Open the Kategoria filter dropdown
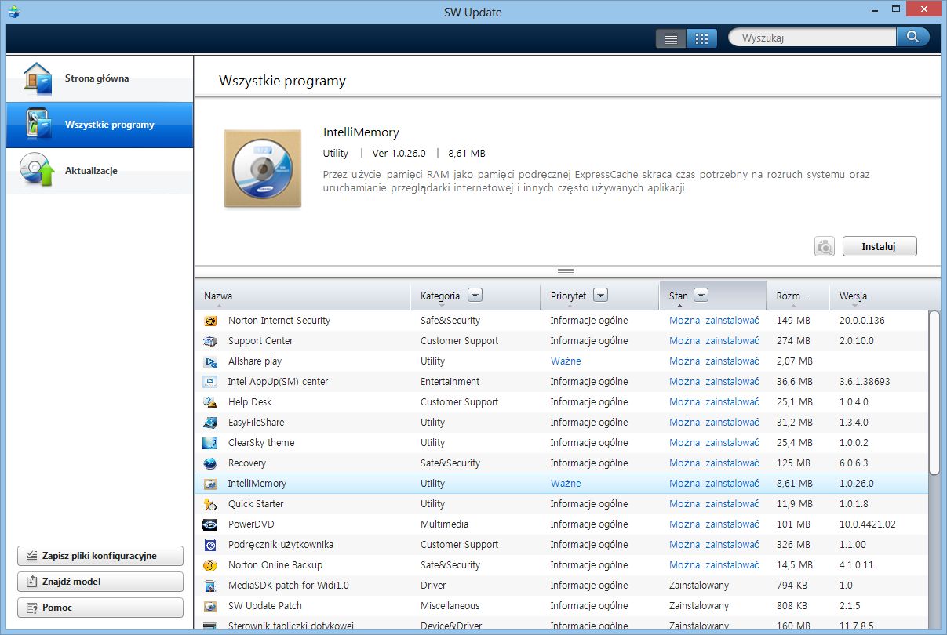 pos(475,296)
